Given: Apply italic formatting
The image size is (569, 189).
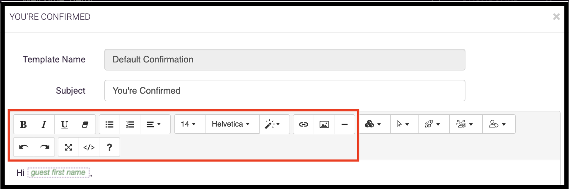Looking at the screenshot, I should click(x=44, y=124).
